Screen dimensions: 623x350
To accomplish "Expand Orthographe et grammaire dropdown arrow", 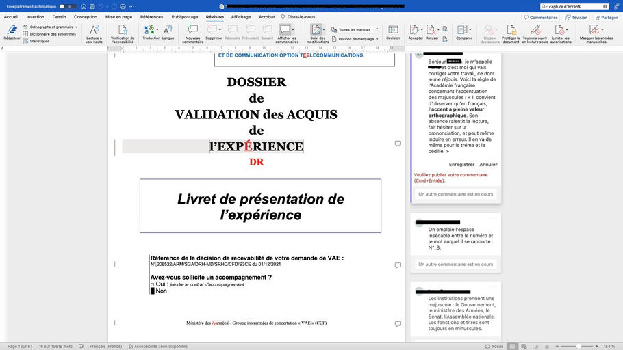I will coord(76,27).
